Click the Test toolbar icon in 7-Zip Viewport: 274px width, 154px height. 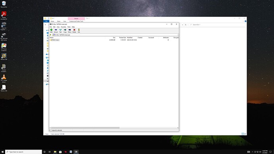pos(60,31)
